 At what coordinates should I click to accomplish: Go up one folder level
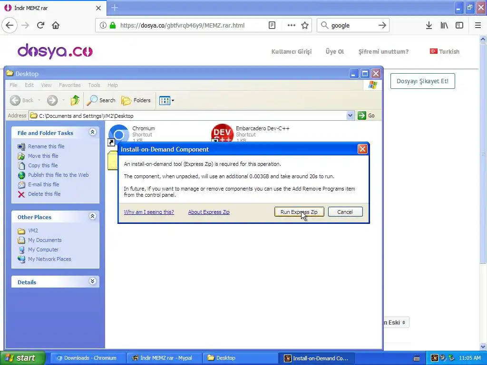[75, 100]
